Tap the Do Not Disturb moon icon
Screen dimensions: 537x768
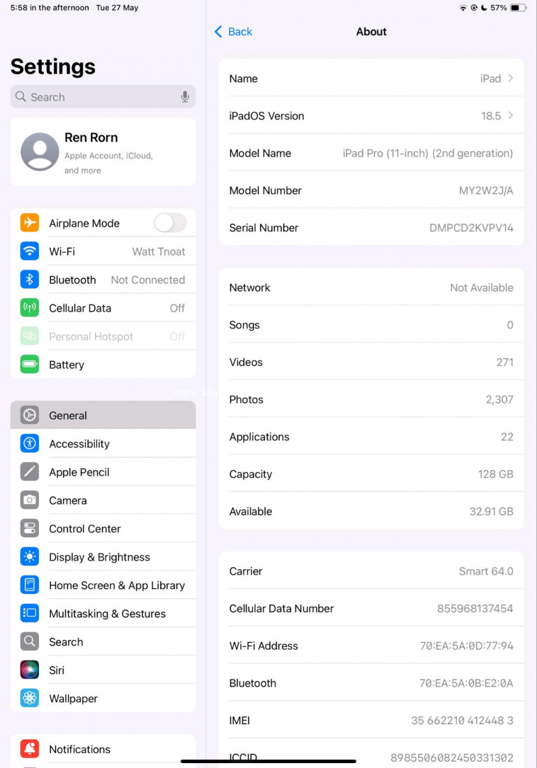pos(484,8)
